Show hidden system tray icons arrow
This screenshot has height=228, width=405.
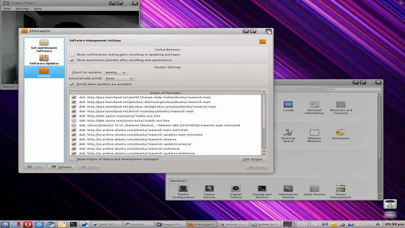(x=378, y=225)
